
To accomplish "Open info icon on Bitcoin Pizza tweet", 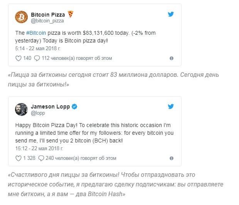I will coord(172,58).
